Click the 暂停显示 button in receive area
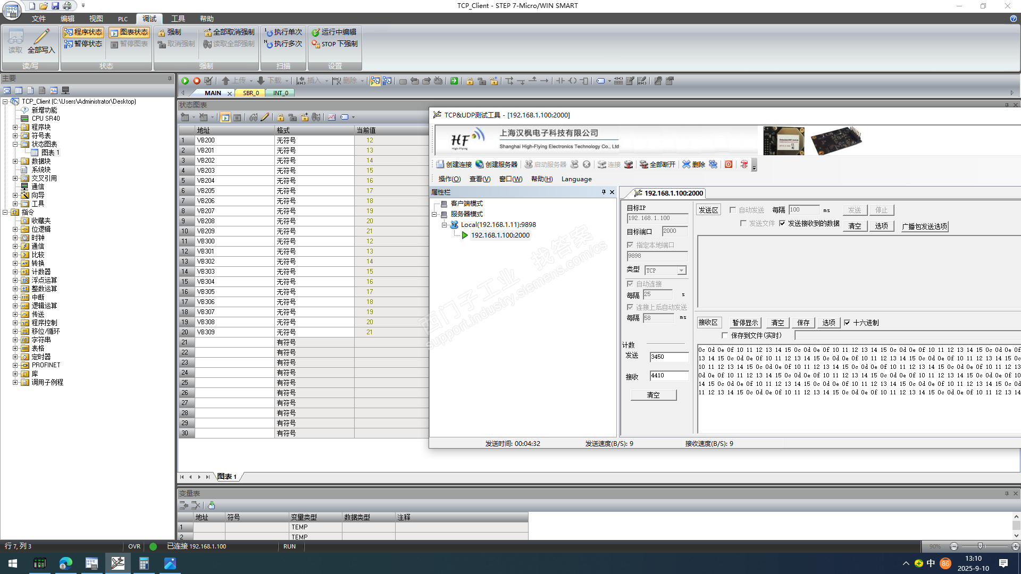1021x574 pixels. (x=744, y=323)
